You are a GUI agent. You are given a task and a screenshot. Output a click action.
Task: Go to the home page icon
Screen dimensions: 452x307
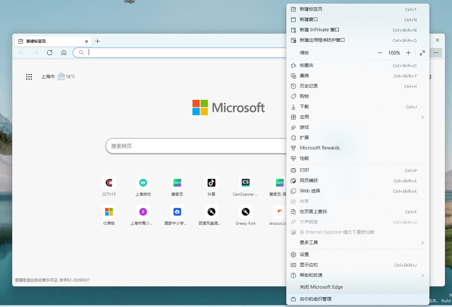coord(64,53)
